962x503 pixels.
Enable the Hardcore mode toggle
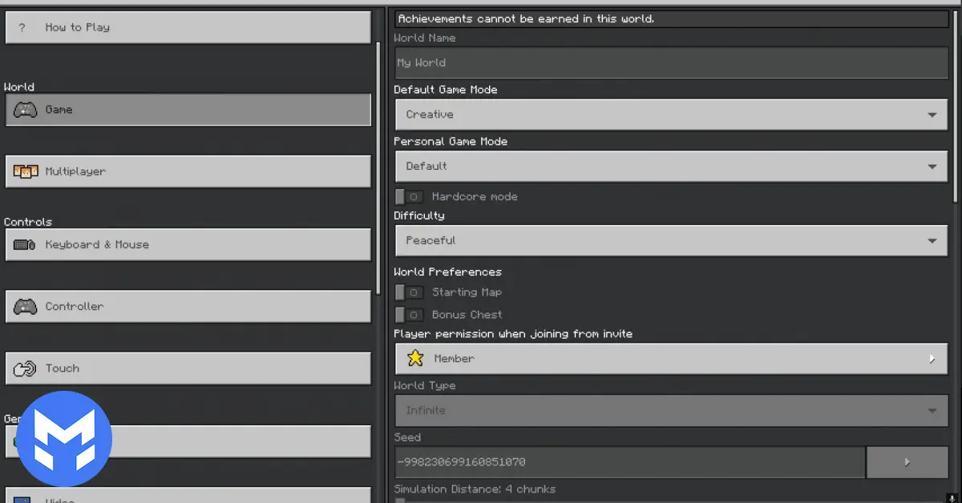409,197
